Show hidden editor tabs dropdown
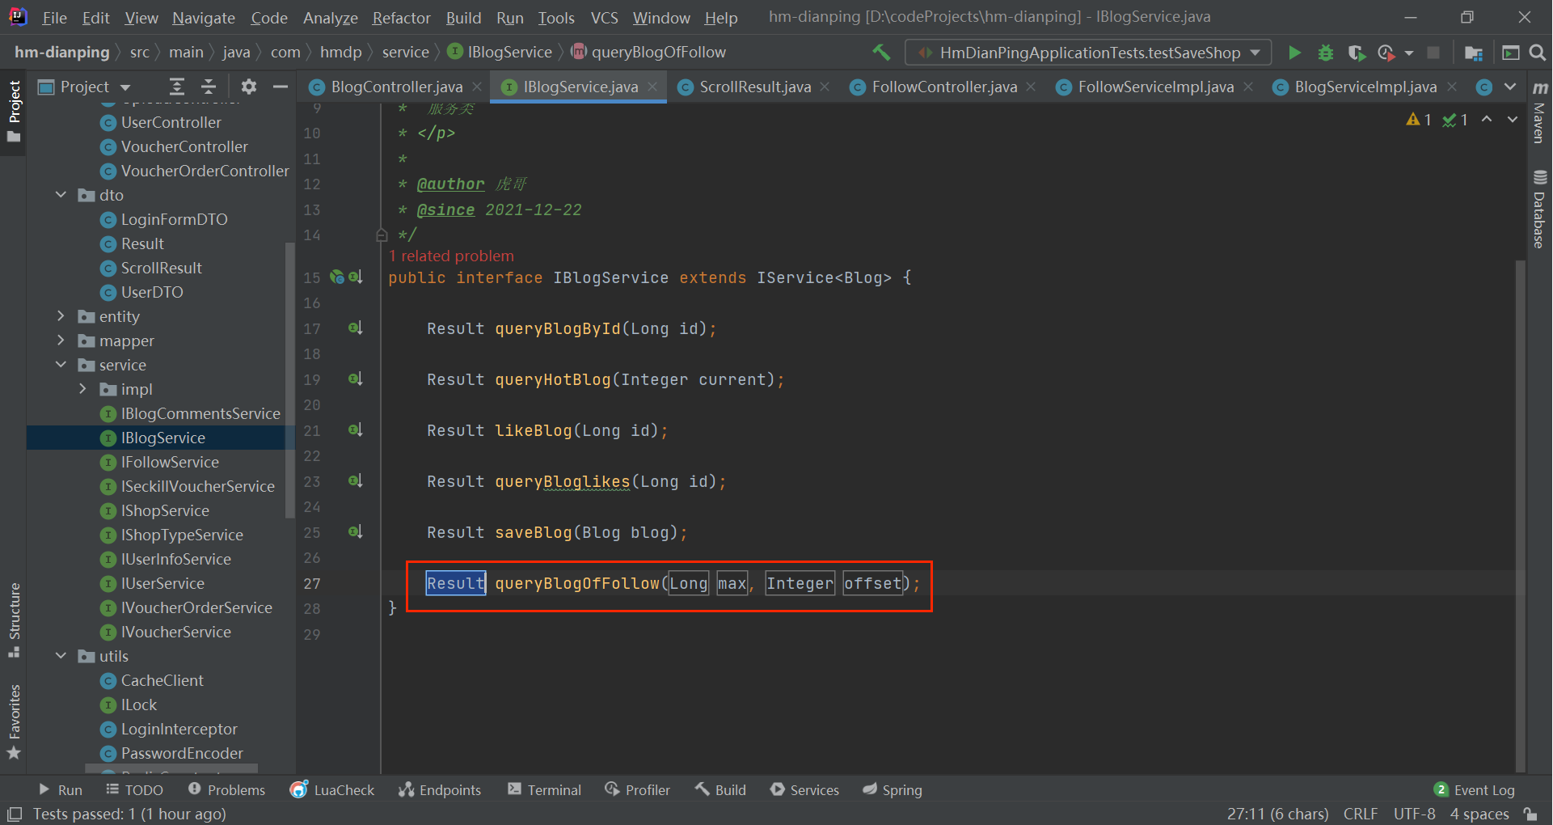The width and height of the screenshot is (1553, 825). 1510,87
